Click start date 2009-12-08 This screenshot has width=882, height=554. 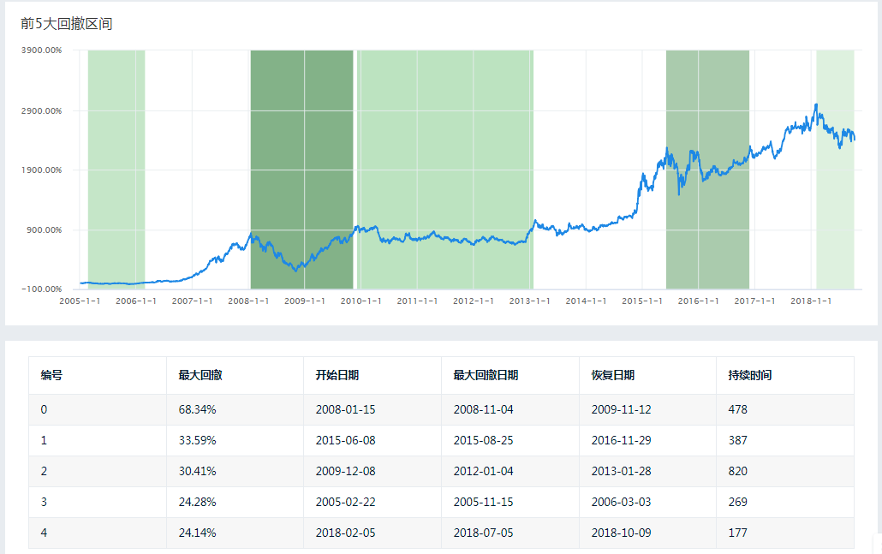point(345,471)
